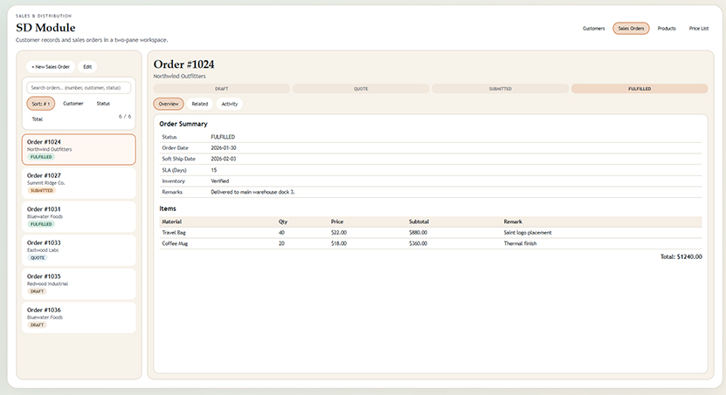
Task: Sort the order list by Total
Action: pos(37,119)
